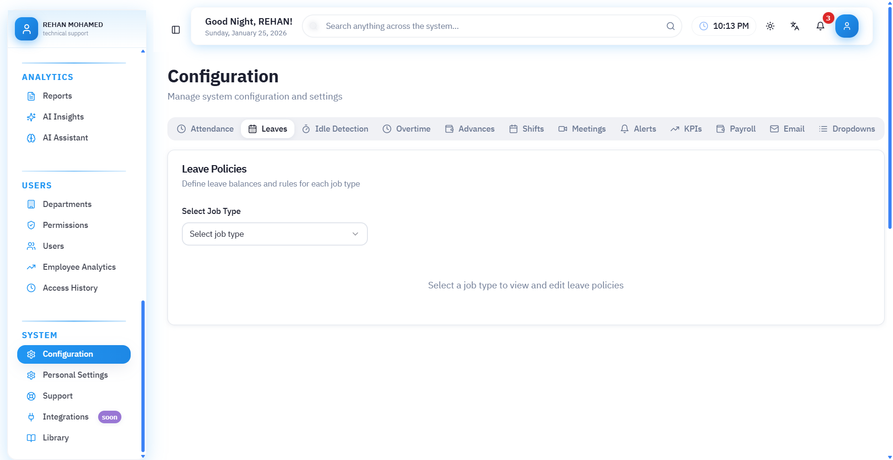Click the search magnifier icon
Viewport: 893px width, 460px height.
(x=670, y=26)
